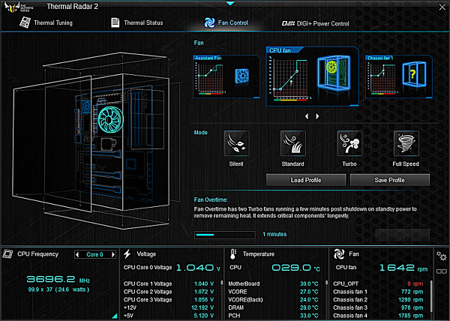450x321 pixels.
Task: Collapse panel via top center arrow
Action: (230, 4)
